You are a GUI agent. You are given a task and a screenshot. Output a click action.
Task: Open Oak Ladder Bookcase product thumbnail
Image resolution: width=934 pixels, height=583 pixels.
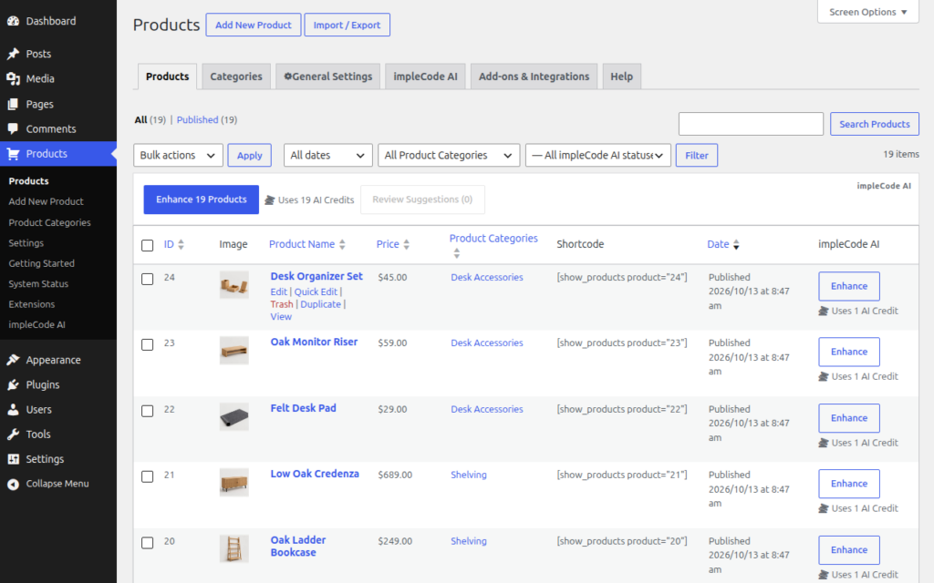(234, 548)
